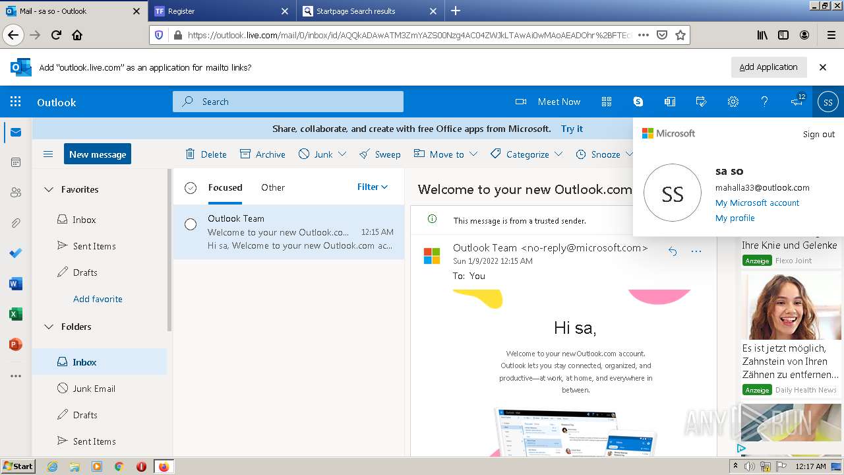The width and height of the screenshot is (844, 475).
Task: Open the Calendar module icon
Action: pos(16,162)
